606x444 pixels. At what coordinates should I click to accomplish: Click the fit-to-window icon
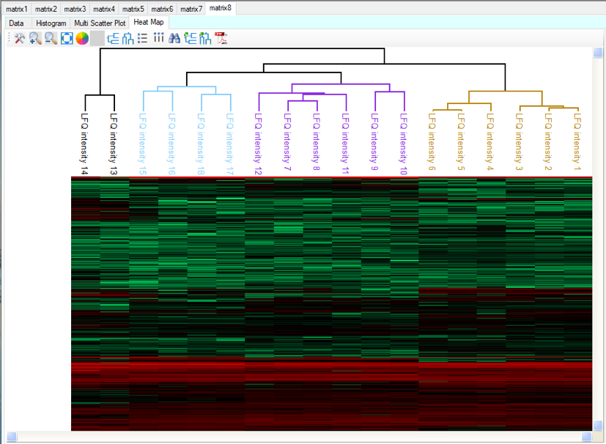coord(67,38)
